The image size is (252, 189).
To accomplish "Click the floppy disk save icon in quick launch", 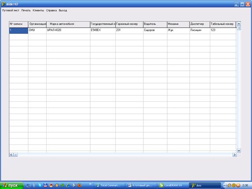I will 45,185.
